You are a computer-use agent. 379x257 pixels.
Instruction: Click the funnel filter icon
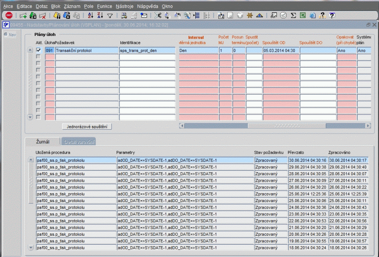(109, 16)
